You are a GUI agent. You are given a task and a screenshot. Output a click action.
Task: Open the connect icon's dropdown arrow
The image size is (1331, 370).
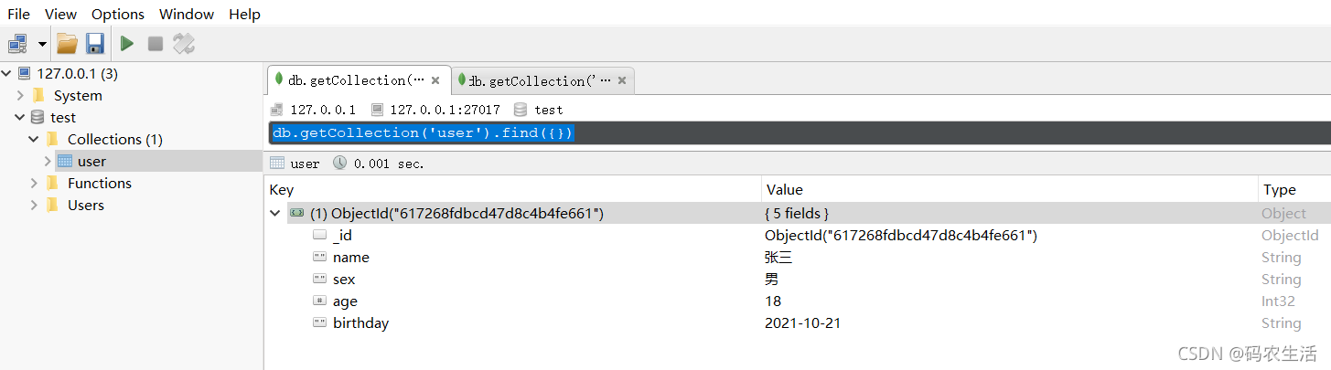pyautogui.click(x=42, y=44)
